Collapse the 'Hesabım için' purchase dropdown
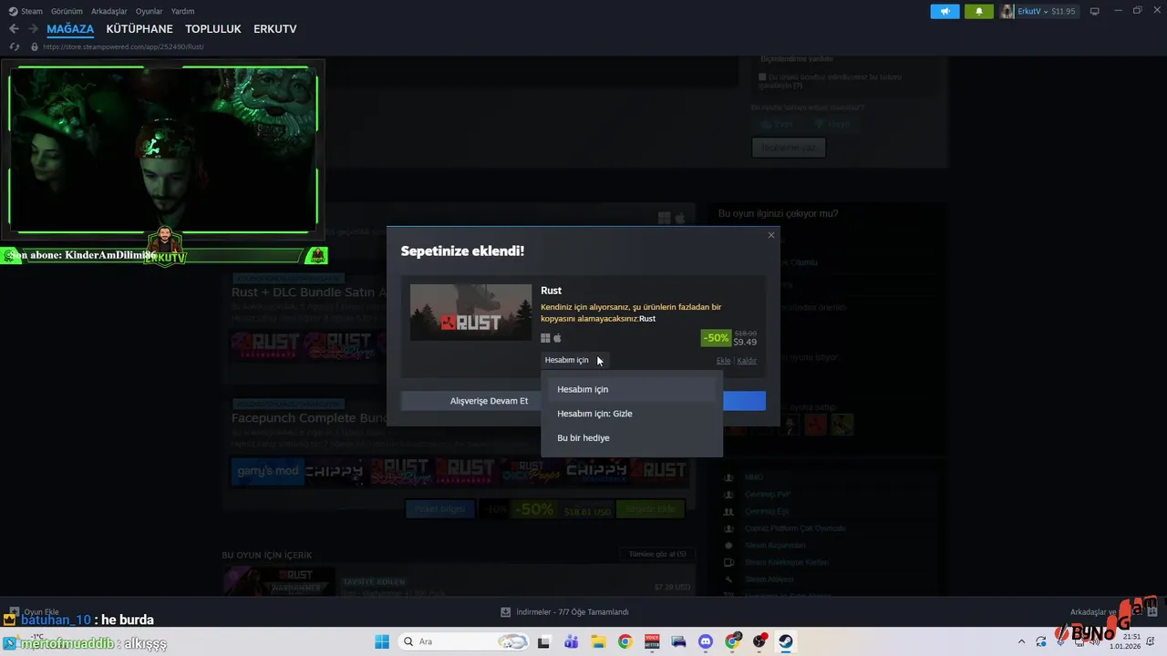The image size is (1167, 656). tap(574, 360)
